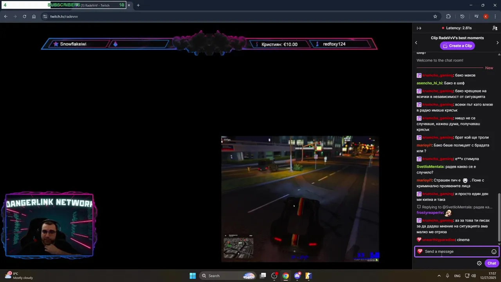
Task: Click the Snowflakeiwi label in overlay bar
Action: (73, 44)
